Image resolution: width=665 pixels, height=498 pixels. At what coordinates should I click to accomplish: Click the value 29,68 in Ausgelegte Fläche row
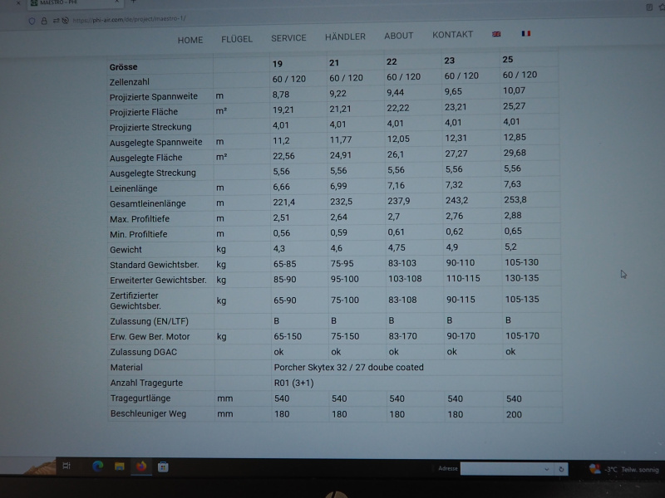515,153
